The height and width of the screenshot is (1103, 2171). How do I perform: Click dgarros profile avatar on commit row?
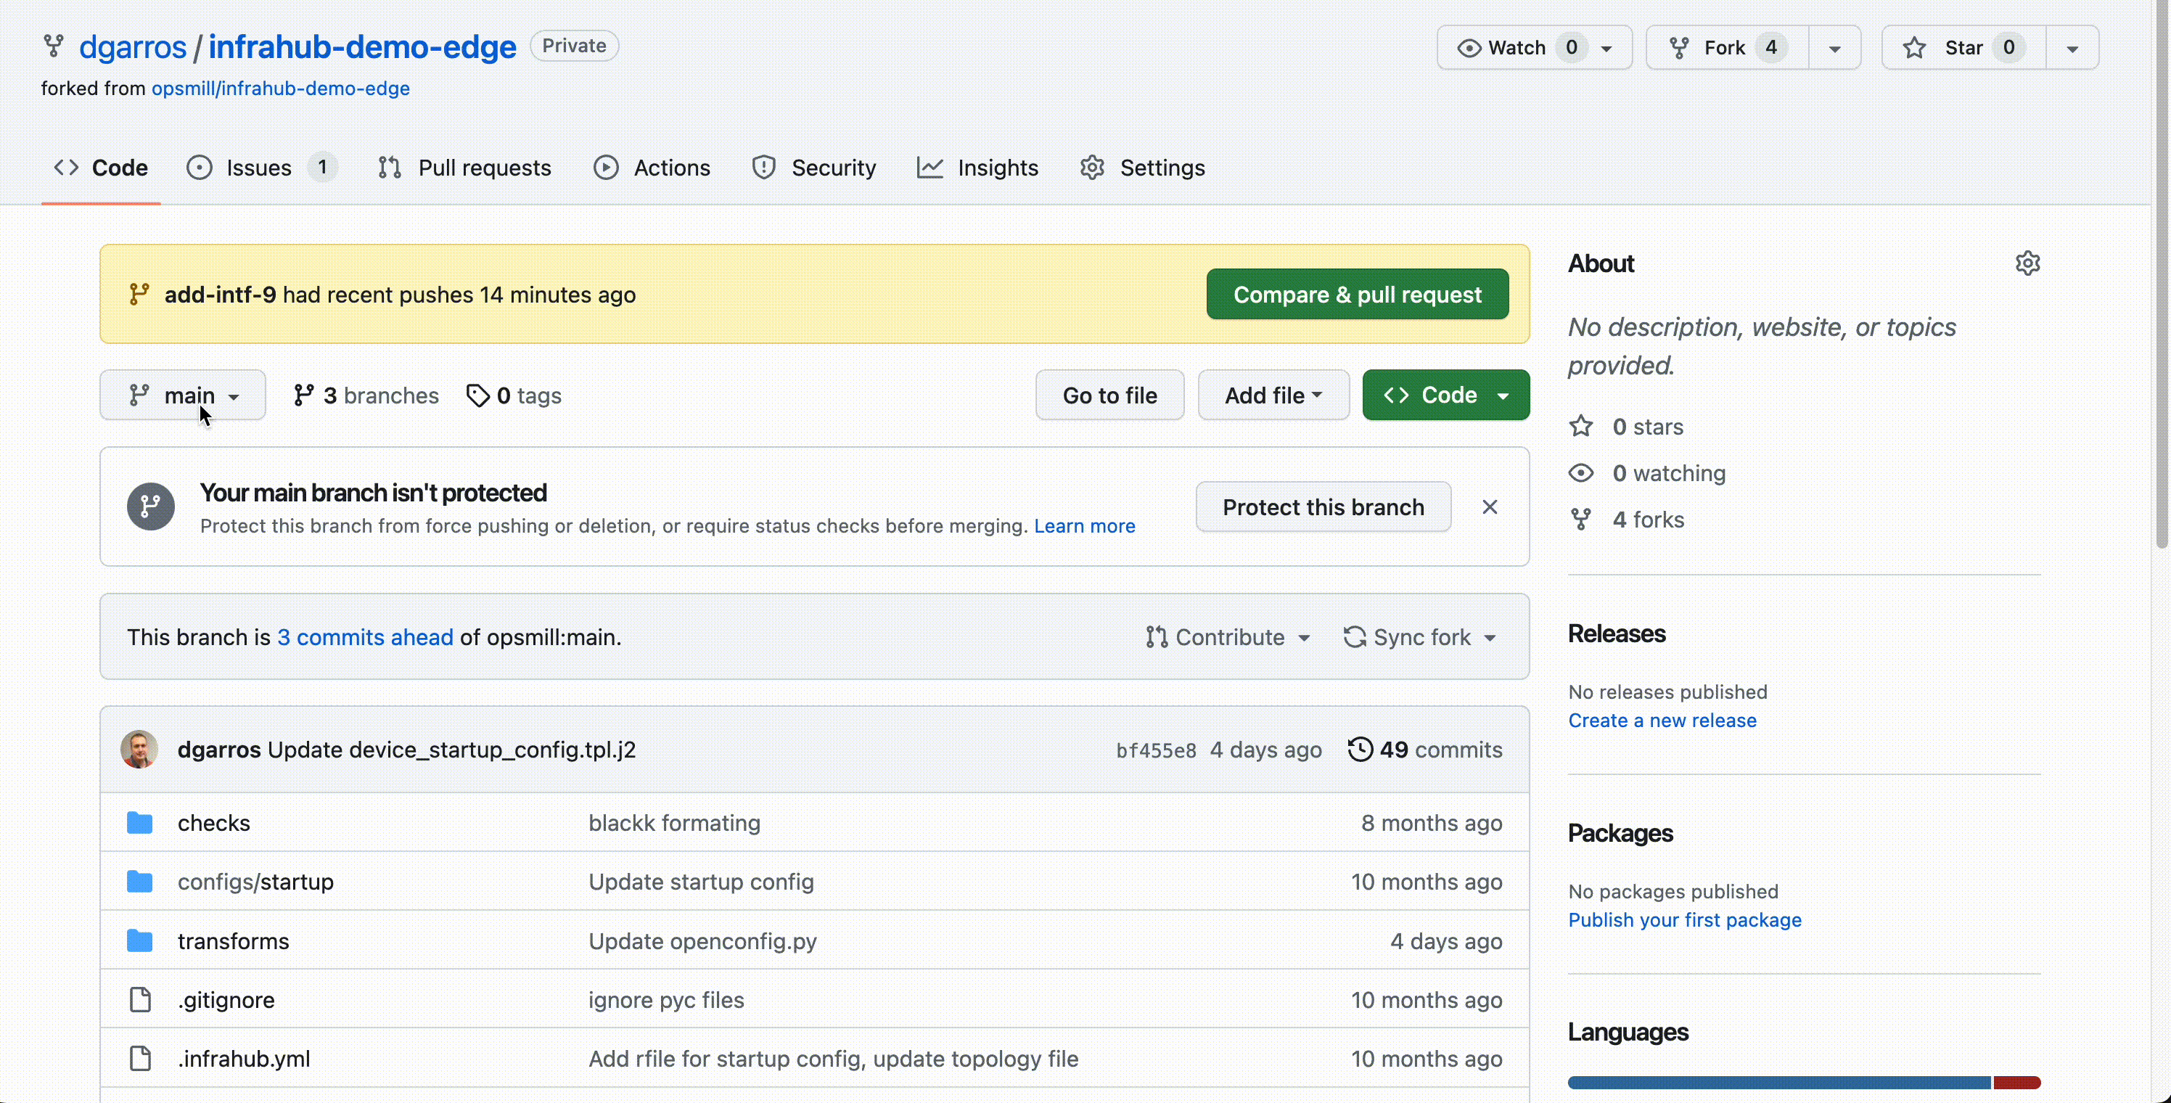coord(139,749)
